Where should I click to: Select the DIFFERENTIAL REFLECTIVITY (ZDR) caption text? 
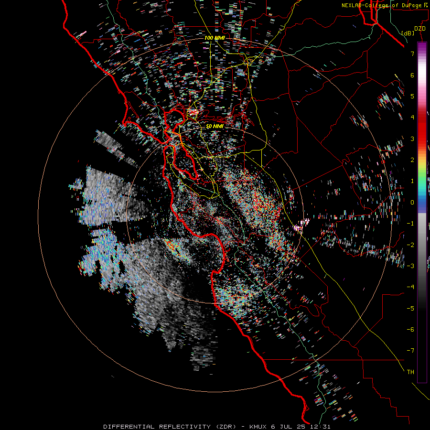tap(170, 427)
